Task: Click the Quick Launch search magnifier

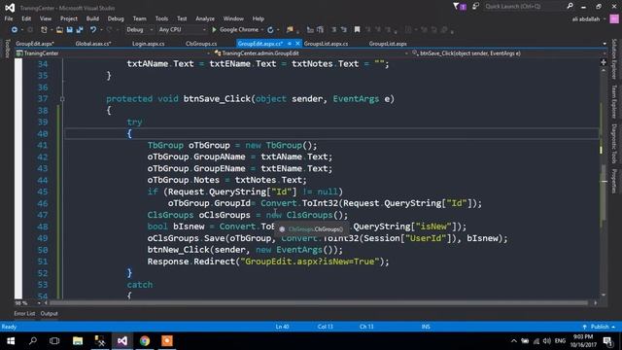Action: point(570,6)
